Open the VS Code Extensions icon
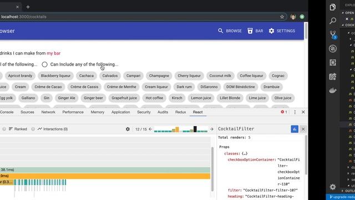 pos(333,63)
